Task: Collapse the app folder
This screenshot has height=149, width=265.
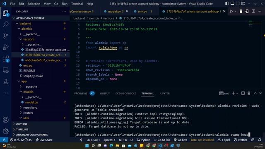Action: click(41, 81)
